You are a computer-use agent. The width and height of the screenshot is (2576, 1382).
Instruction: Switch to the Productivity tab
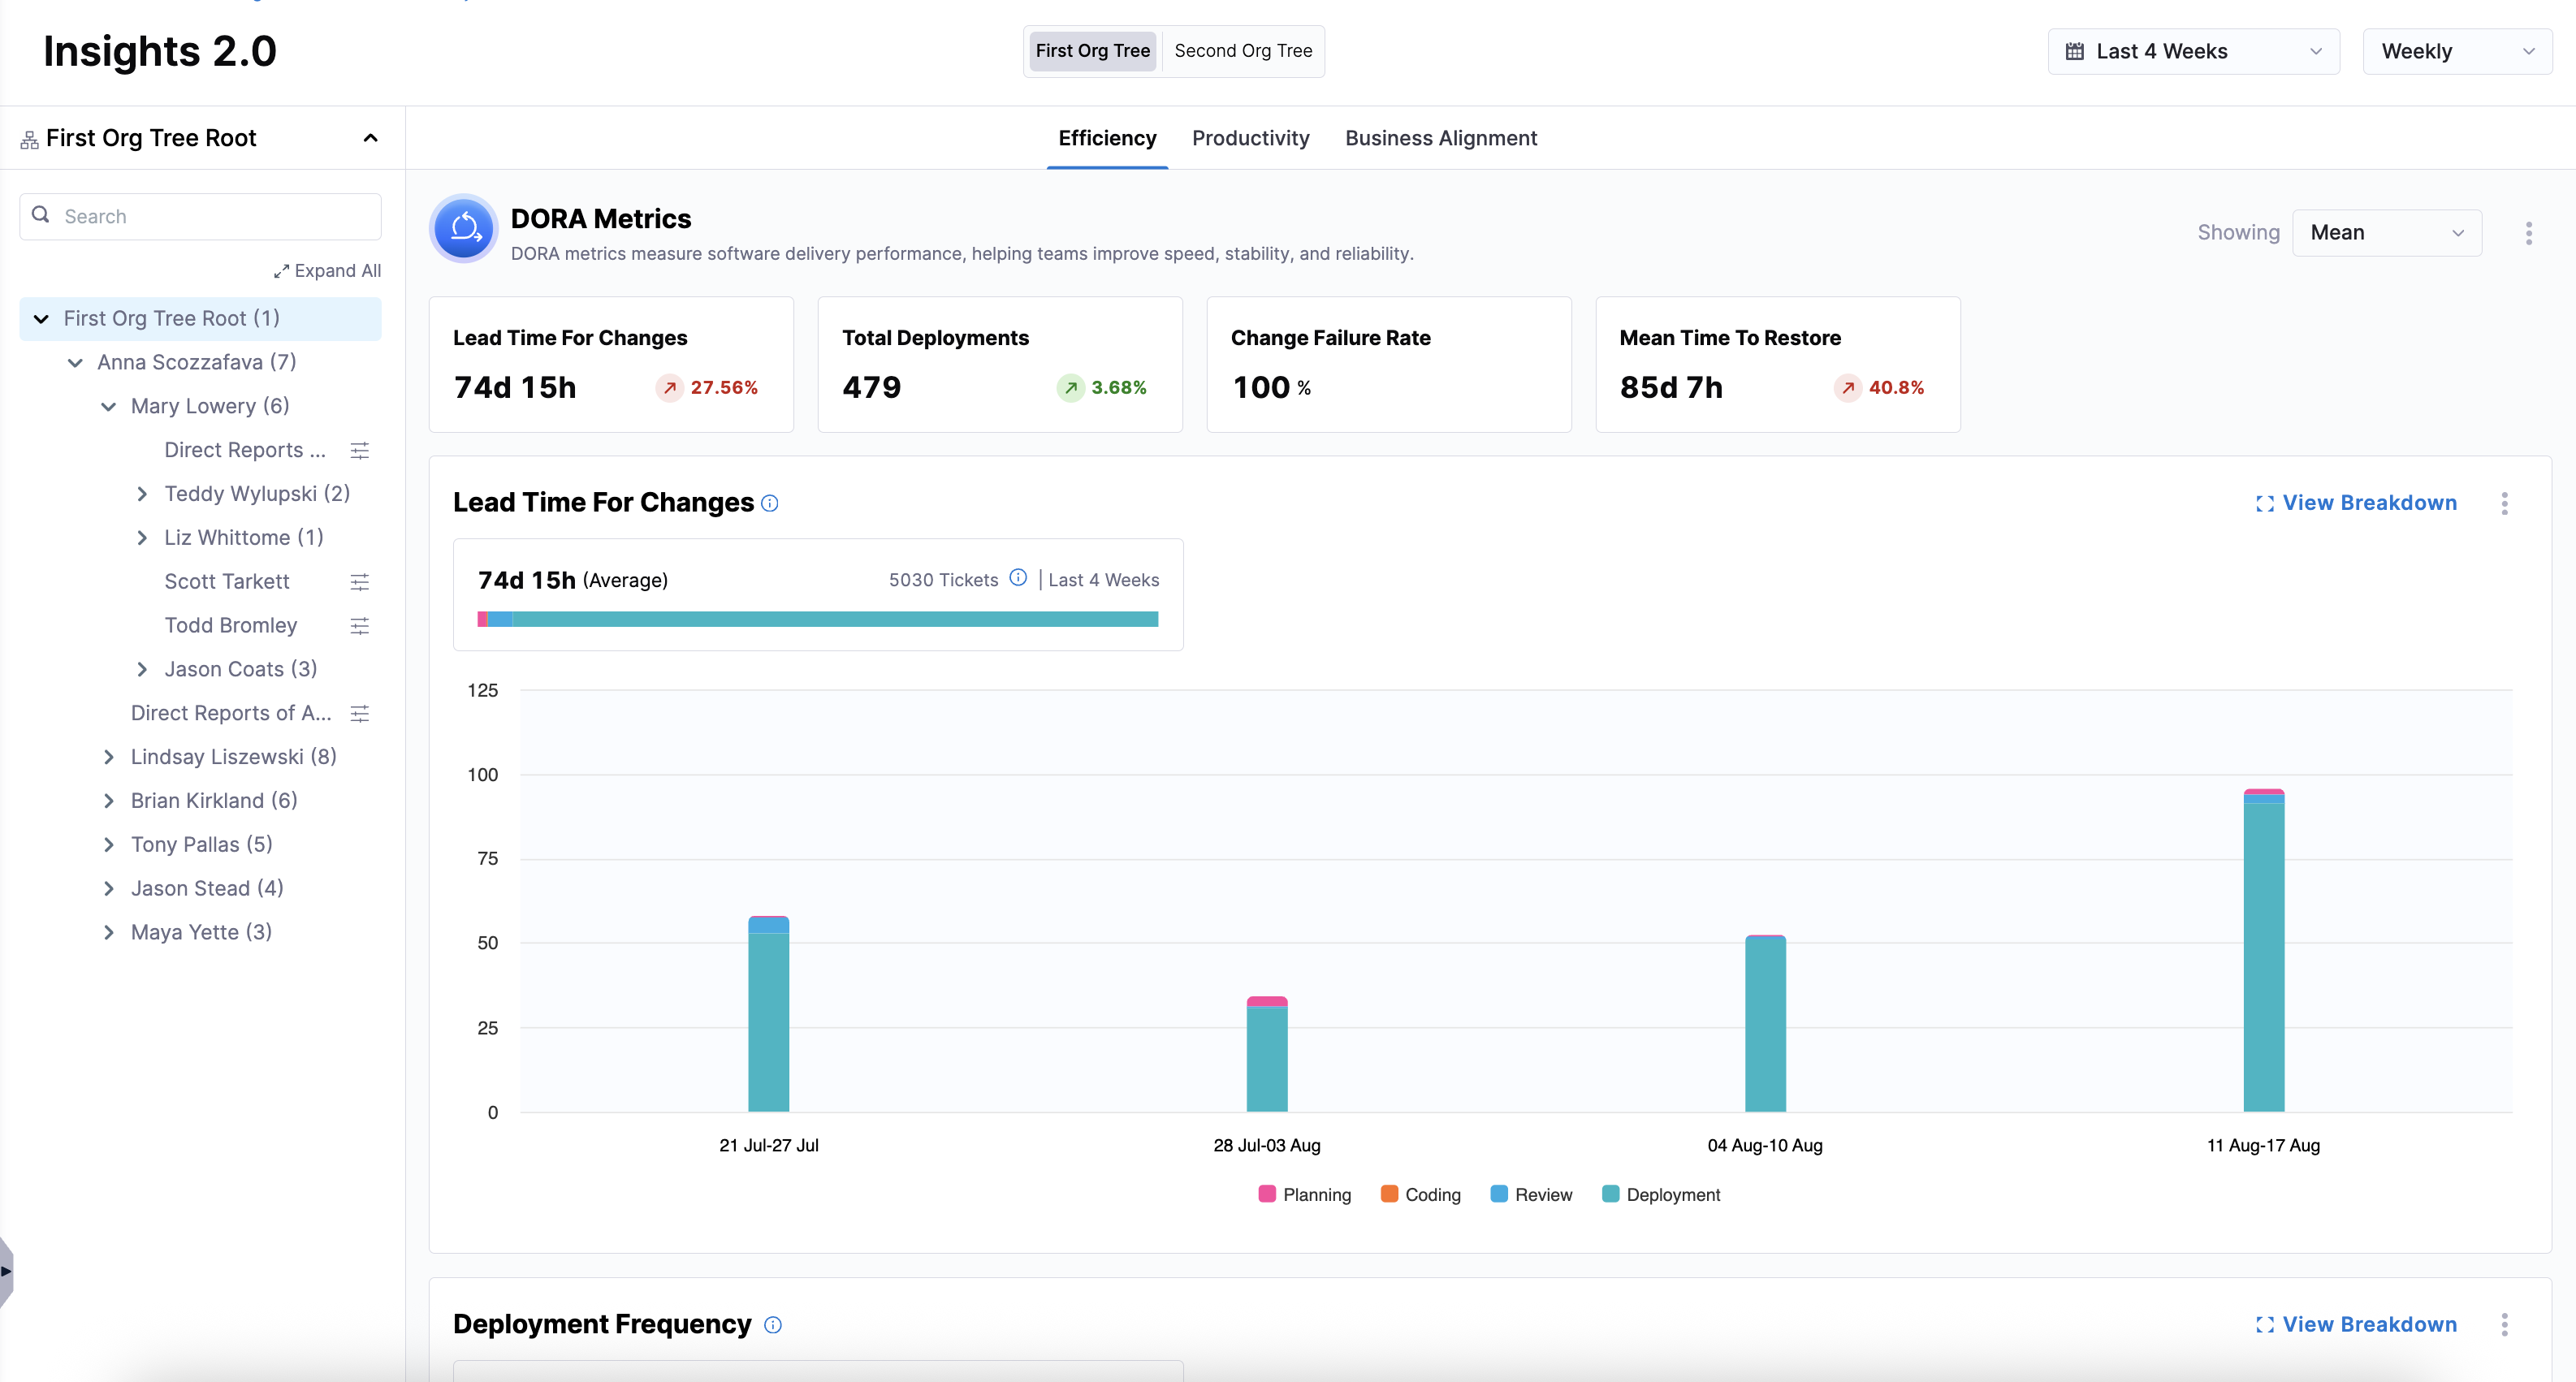[x=1250, y=138]
